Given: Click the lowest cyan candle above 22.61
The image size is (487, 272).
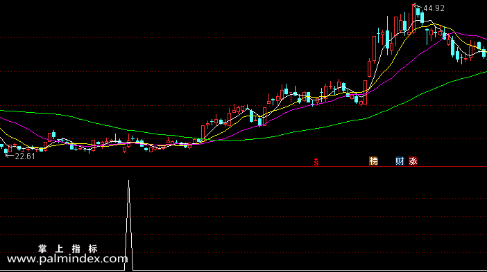Looking at the screenshot, I should [x=6, y=151].
